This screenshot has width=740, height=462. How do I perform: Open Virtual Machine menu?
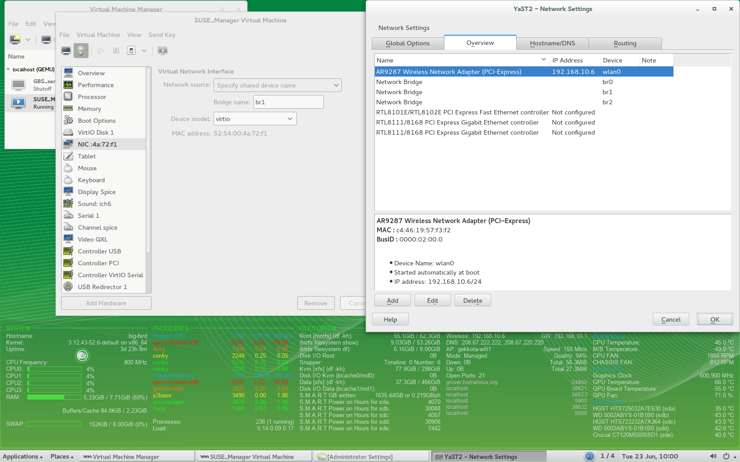pyautogui.click(x=98, y=35)
